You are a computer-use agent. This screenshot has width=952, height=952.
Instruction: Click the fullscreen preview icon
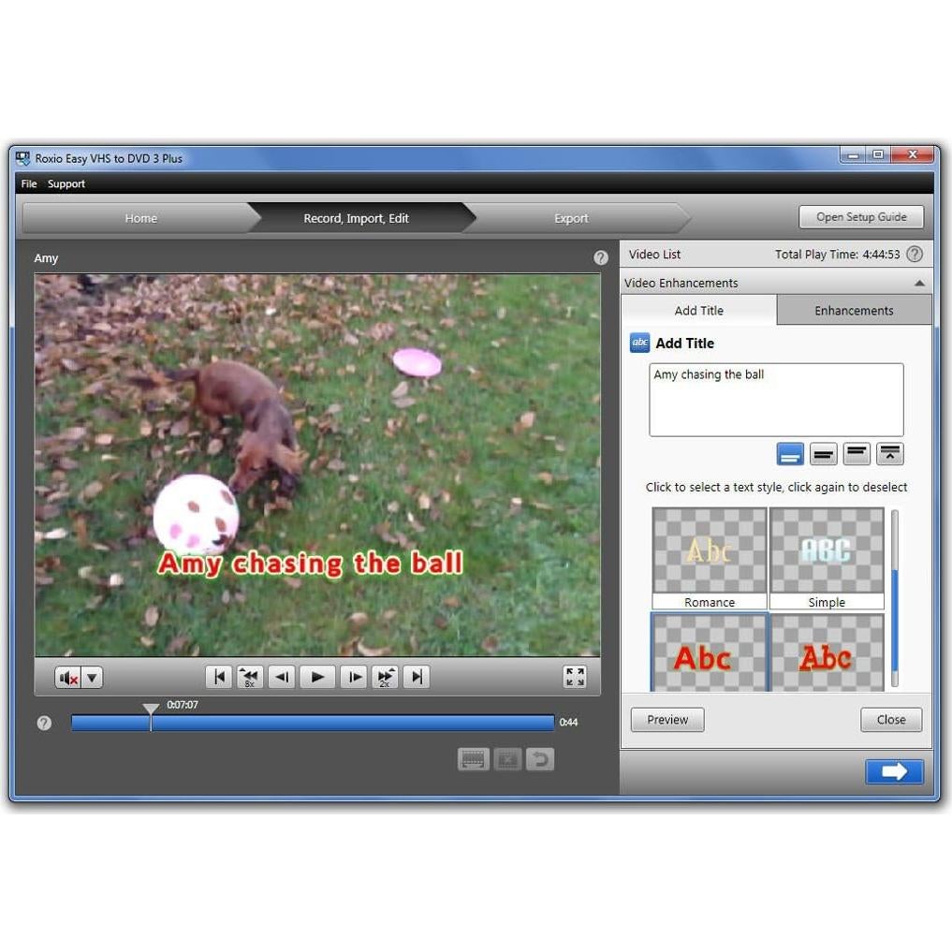pyautogui.click(x=574, y=676)
